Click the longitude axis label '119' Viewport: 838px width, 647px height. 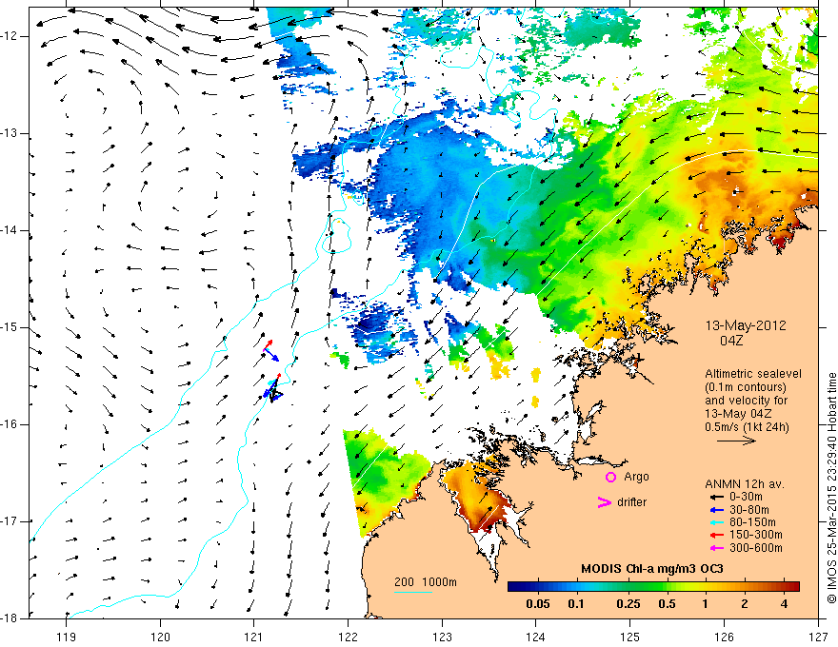(67, 637)
